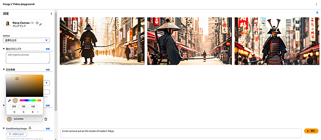Open the 情報 link beside Conditioning image

tap(47, 128)
